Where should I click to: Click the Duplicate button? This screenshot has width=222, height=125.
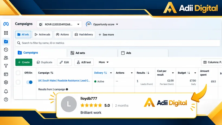point(44,62)
